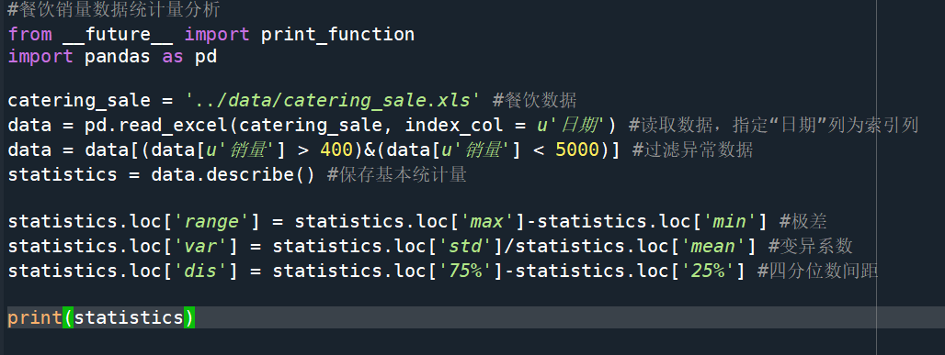Click the number 400
The width and height of the screenshot is (945, 355).
[x=336, y=150]
